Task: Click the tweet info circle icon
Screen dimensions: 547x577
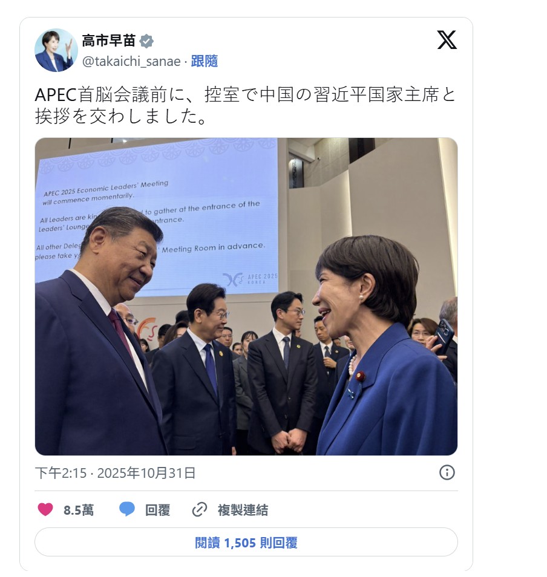Action: [447, 472]
